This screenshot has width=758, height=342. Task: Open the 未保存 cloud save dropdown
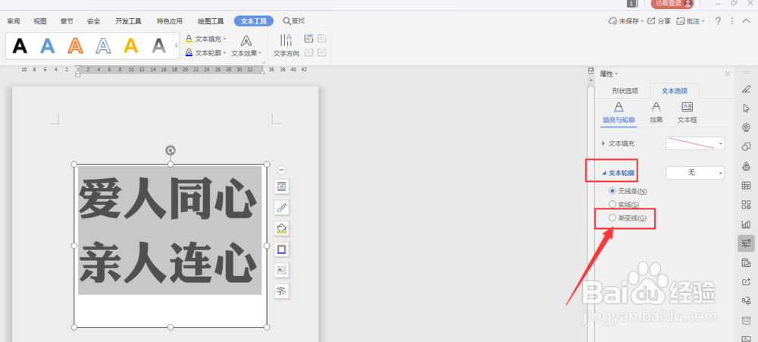point(626,20)
